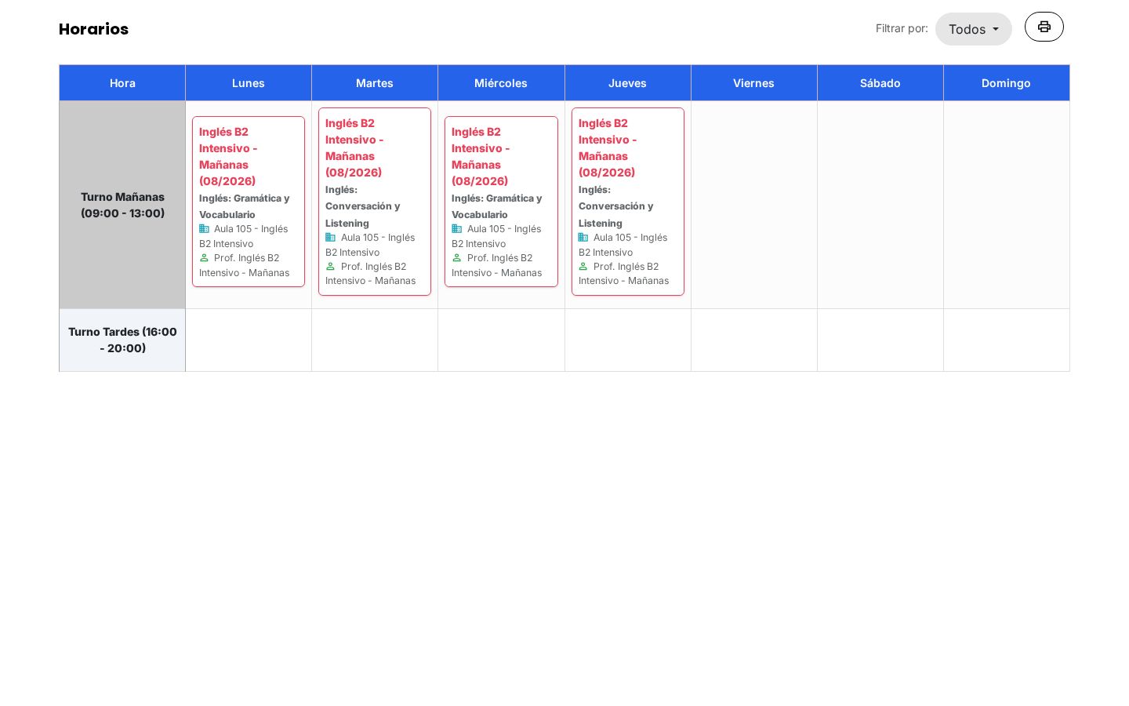Select the Viernes column header
Screen dimensions: 1129x706
coord(754,83)
